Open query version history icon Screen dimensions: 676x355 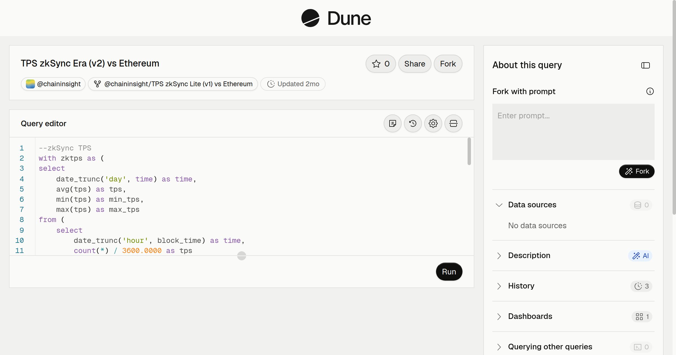click(413, 123)
